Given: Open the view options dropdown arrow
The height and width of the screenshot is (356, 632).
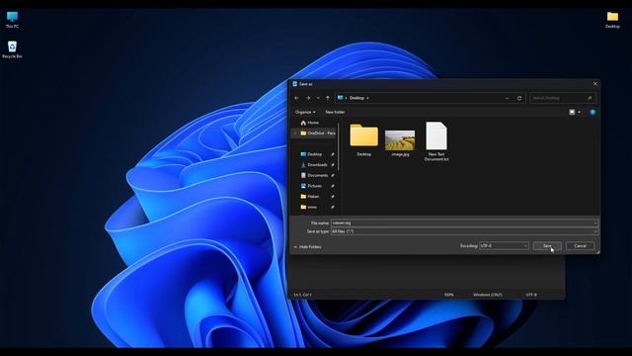Looking at the screenshot, I should [x=580, y=112].
